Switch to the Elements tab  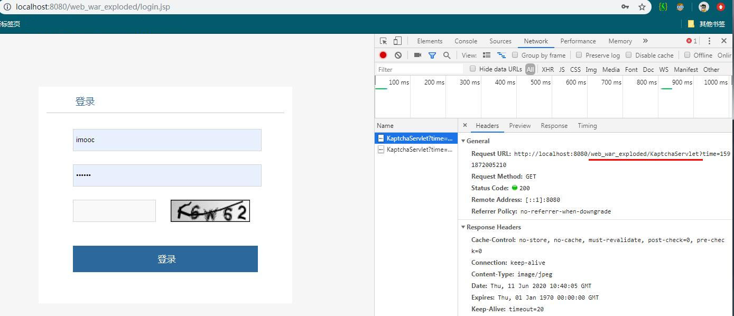[x=430, y=41]
